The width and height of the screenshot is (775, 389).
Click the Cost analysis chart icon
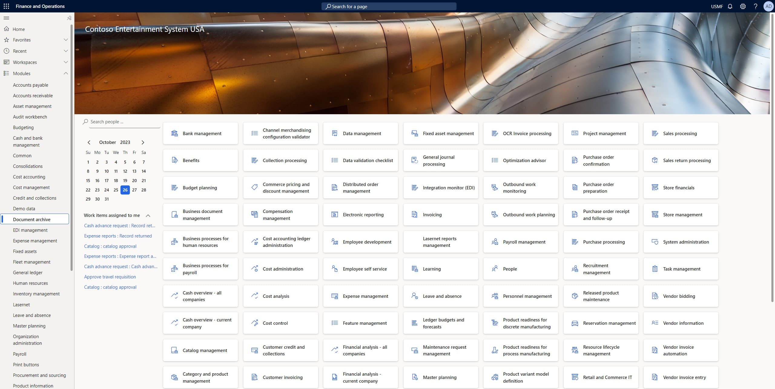(255, 296)
